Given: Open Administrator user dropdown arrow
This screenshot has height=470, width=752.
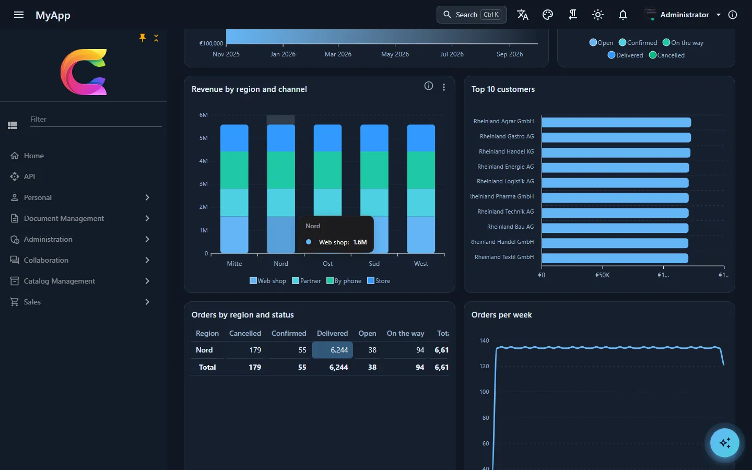Looking at the screenshot, I should coord(719,15).
